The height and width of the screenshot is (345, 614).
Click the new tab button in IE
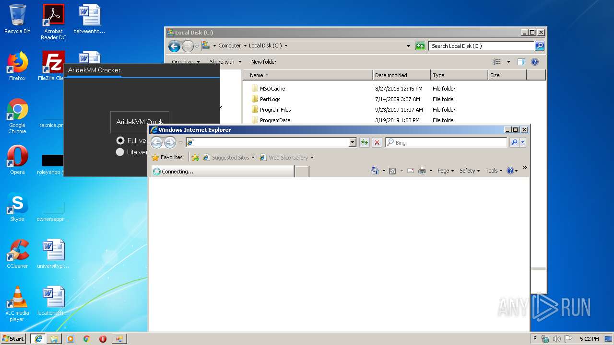click(x=302, y=172)
